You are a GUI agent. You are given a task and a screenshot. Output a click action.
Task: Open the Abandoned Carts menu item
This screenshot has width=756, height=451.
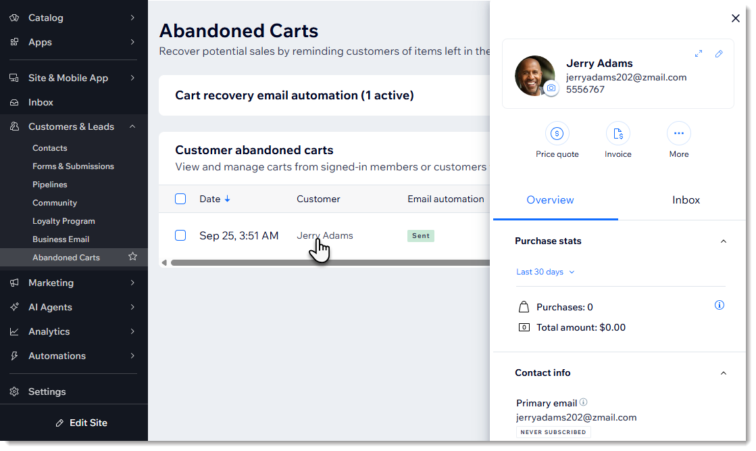pos(74,257)
